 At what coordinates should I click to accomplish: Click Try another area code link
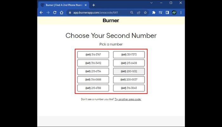pyautogui.click(x=128, y=99)
